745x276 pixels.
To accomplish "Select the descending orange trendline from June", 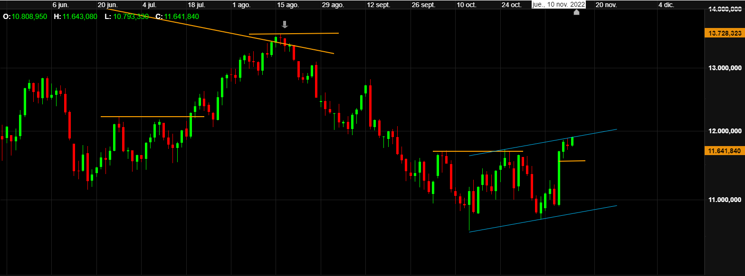I will pyautogui.click(x=221, y=31).
